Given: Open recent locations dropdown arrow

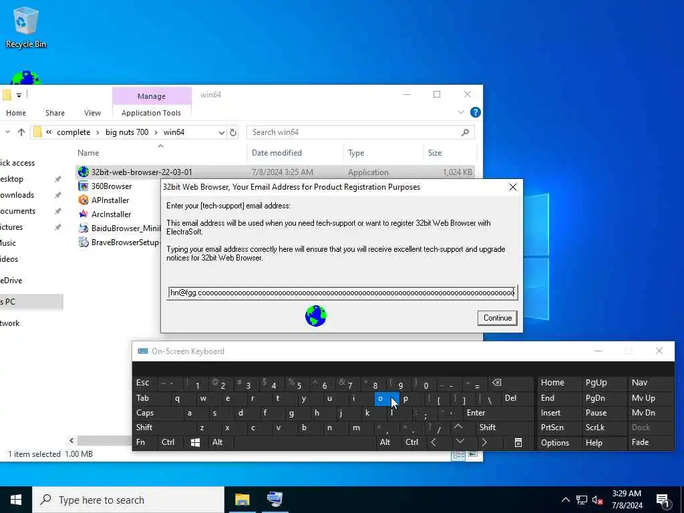Looking at the screenshot, I should pos(7,132).
